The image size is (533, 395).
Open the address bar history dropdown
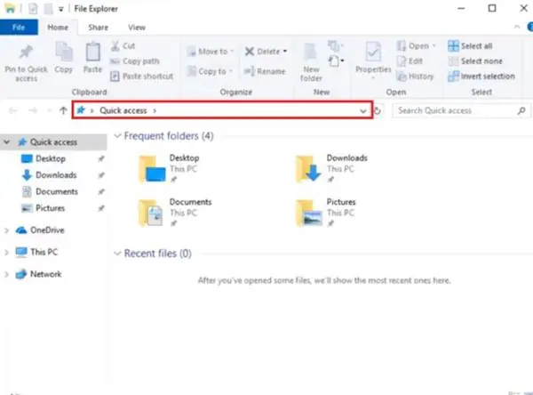pos(362,110)
